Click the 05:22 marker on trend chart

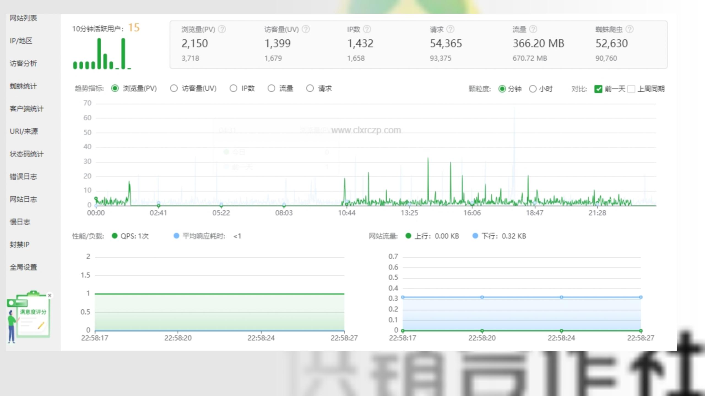pos(221,205)
